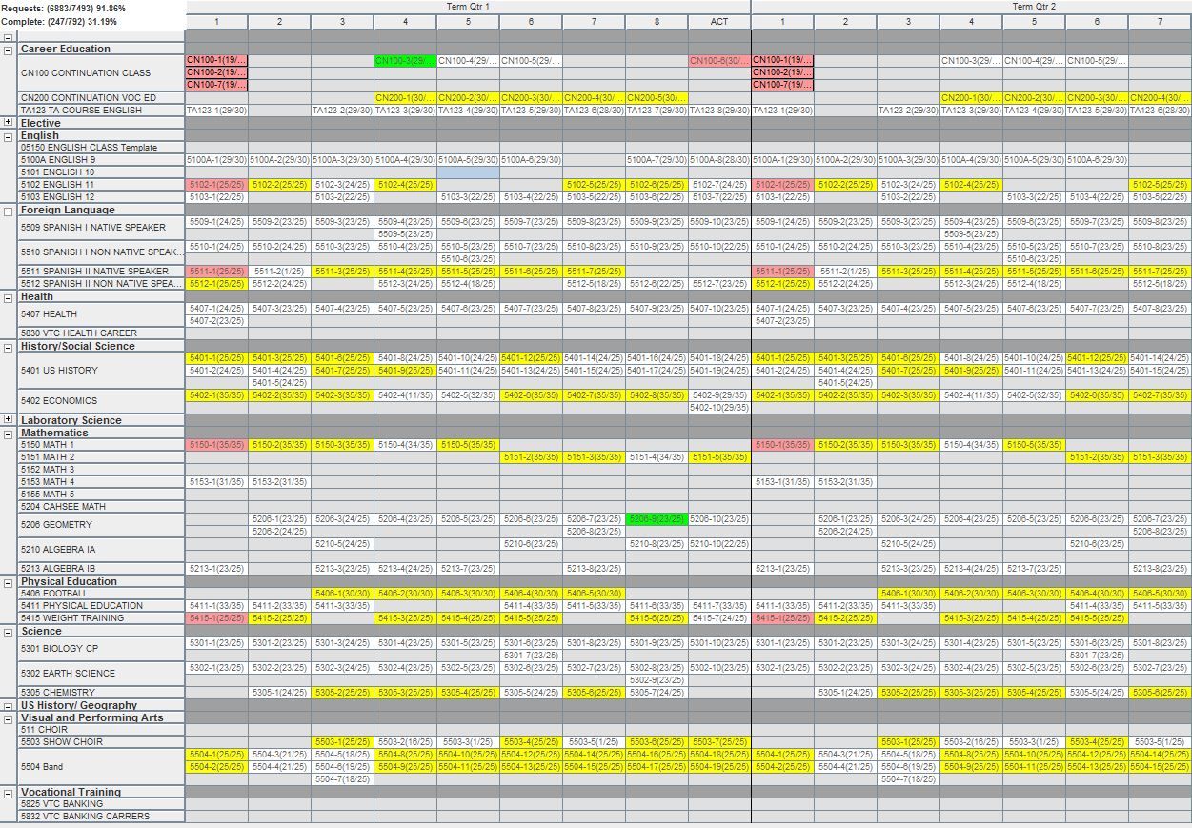
Task: Click the green CN100-3 section cell
Action: [405, 61]
